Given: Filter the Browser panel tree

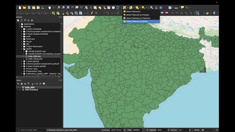Looking at the screenshot, I should 25,21.
